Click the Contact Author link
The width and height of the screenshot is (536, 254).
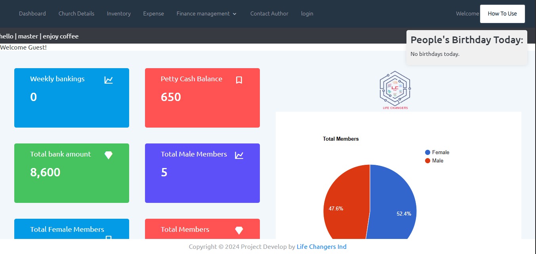point(269,13)
